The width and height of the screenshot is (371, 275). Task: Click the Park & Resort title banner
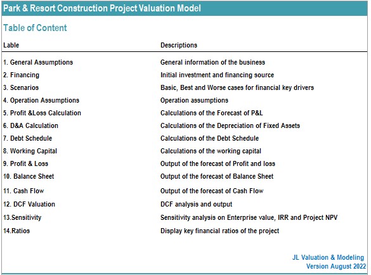coord(185,8)
